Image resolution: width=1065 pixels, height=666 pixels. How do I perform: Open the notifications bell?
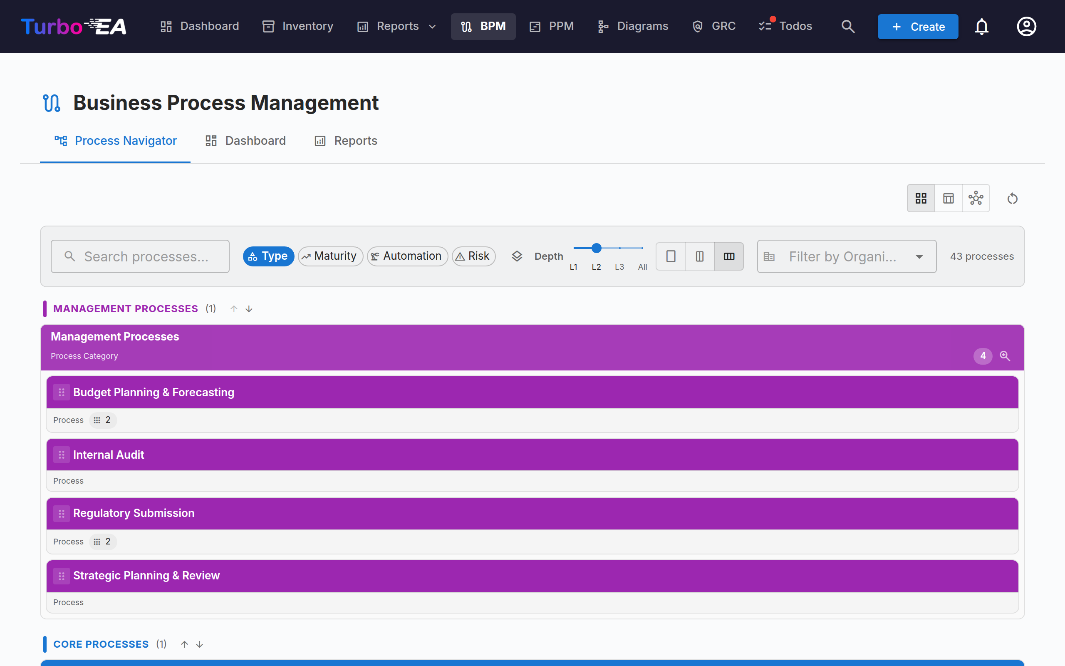coord(981,26)
